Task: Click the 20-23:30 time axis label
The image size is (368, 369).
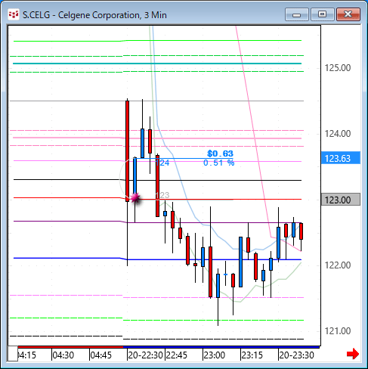Action: [296, 355]
